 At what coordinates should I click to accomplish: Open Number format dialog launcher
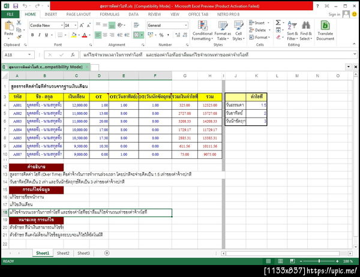187,45
